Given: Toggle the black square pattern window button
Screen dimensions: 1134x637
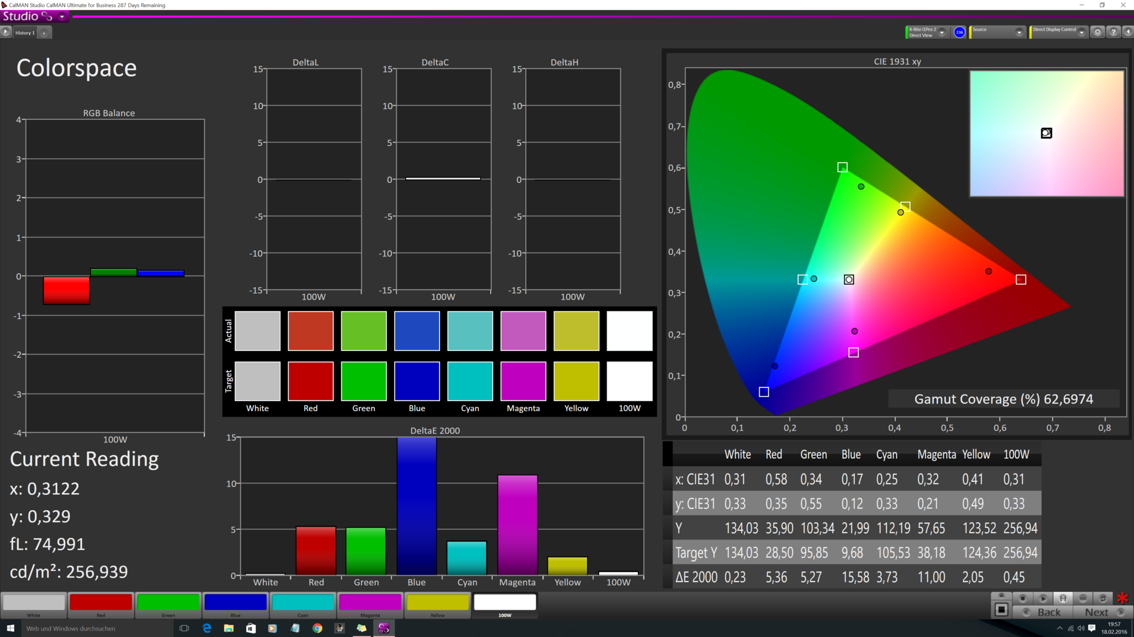Looking at the screenshot, I should tap(1001, 609).
